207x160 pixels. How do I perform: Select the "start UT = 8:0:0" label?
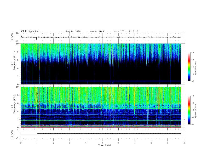coord(126,31)
